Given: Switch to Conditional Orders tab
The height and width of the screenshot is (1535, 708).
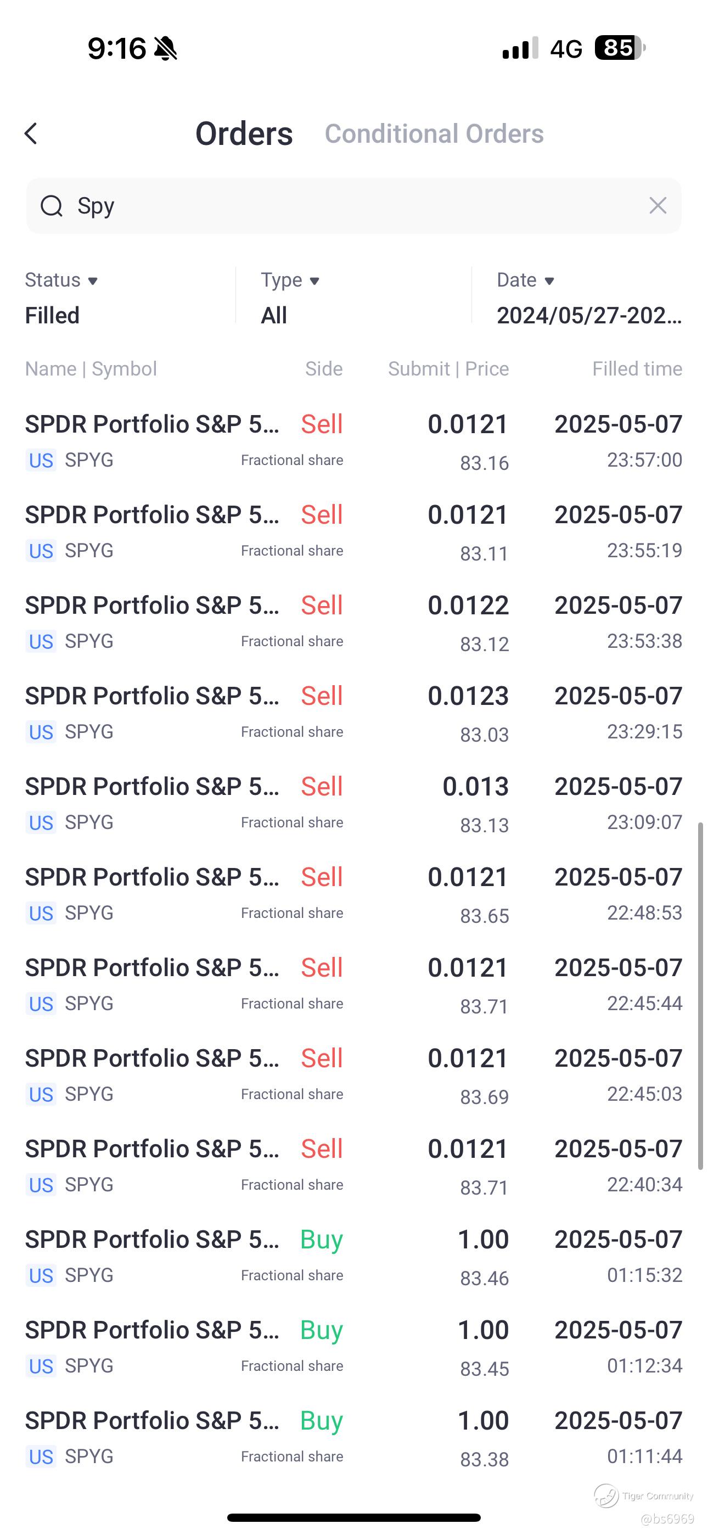Looking at the screenshot, I should point(434,134).
